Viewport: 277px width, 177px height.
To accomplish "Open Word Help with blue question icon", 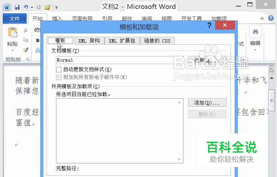I will pyautogui.click(x=271, y=18).
